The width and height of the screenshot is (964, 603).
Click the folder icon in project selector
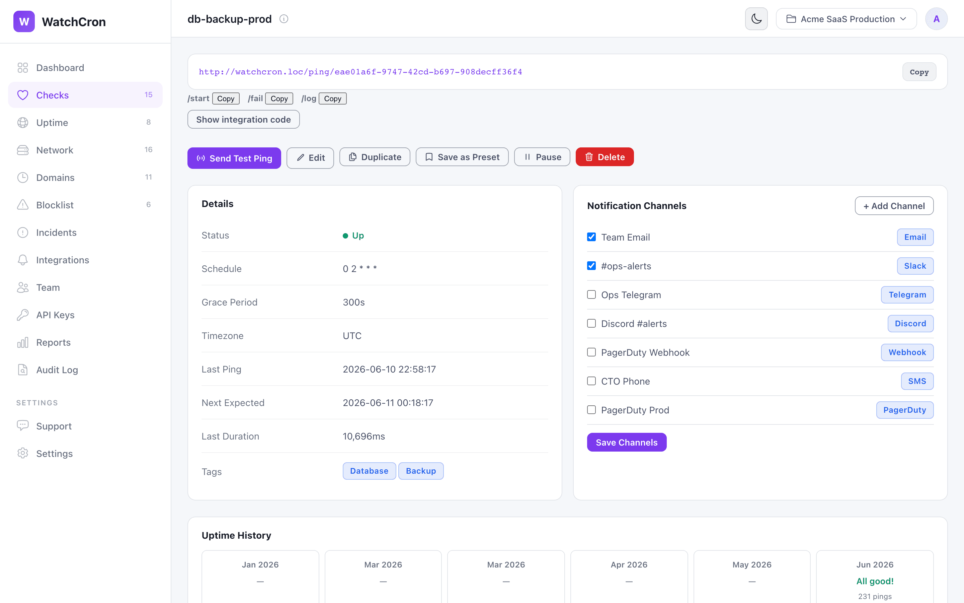point(791,19)
